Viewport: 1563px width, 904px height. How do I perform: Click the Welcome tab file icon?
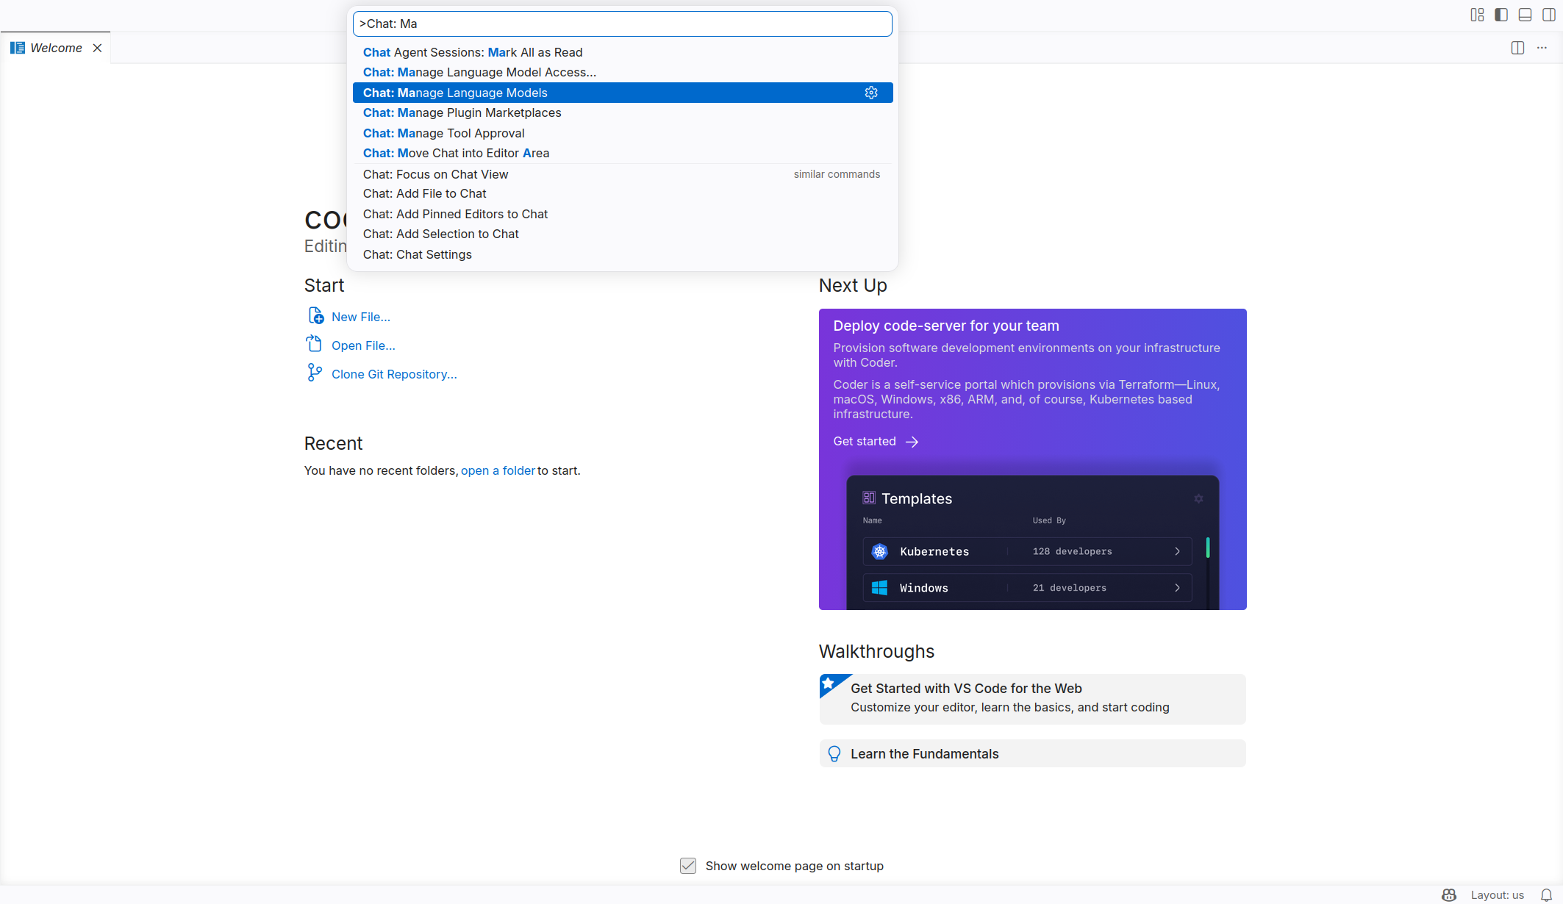click(18, 48)
